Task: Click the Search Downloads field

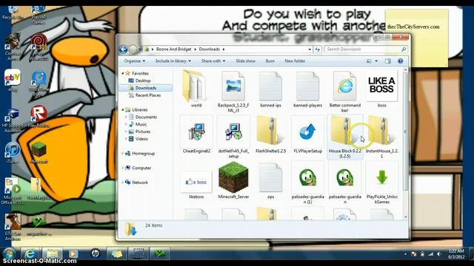Action: click(x=365, y=50)
